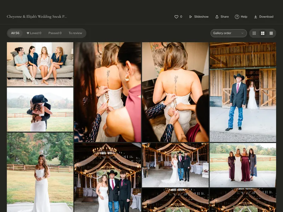
Task: Switch to medium grid view
Action: click(262, 33)
